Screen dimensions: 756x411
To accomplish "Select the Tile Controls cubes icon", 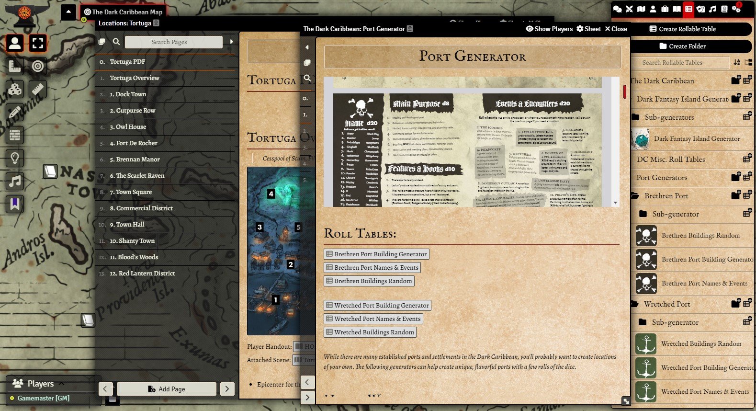I will pyautogui.click(x=15, y=89).
